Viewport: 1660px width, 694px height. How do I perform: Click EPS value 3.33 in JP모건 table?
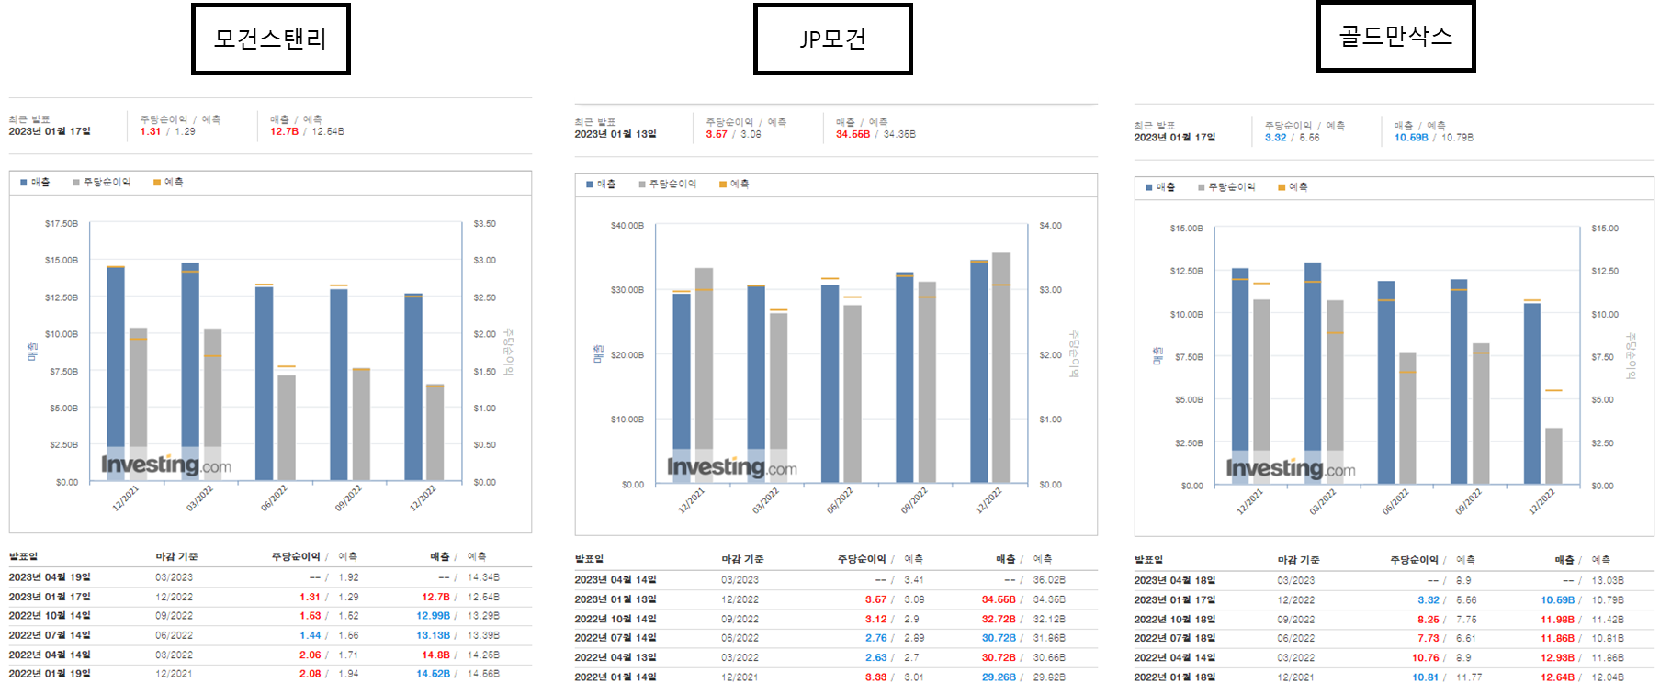876,677
